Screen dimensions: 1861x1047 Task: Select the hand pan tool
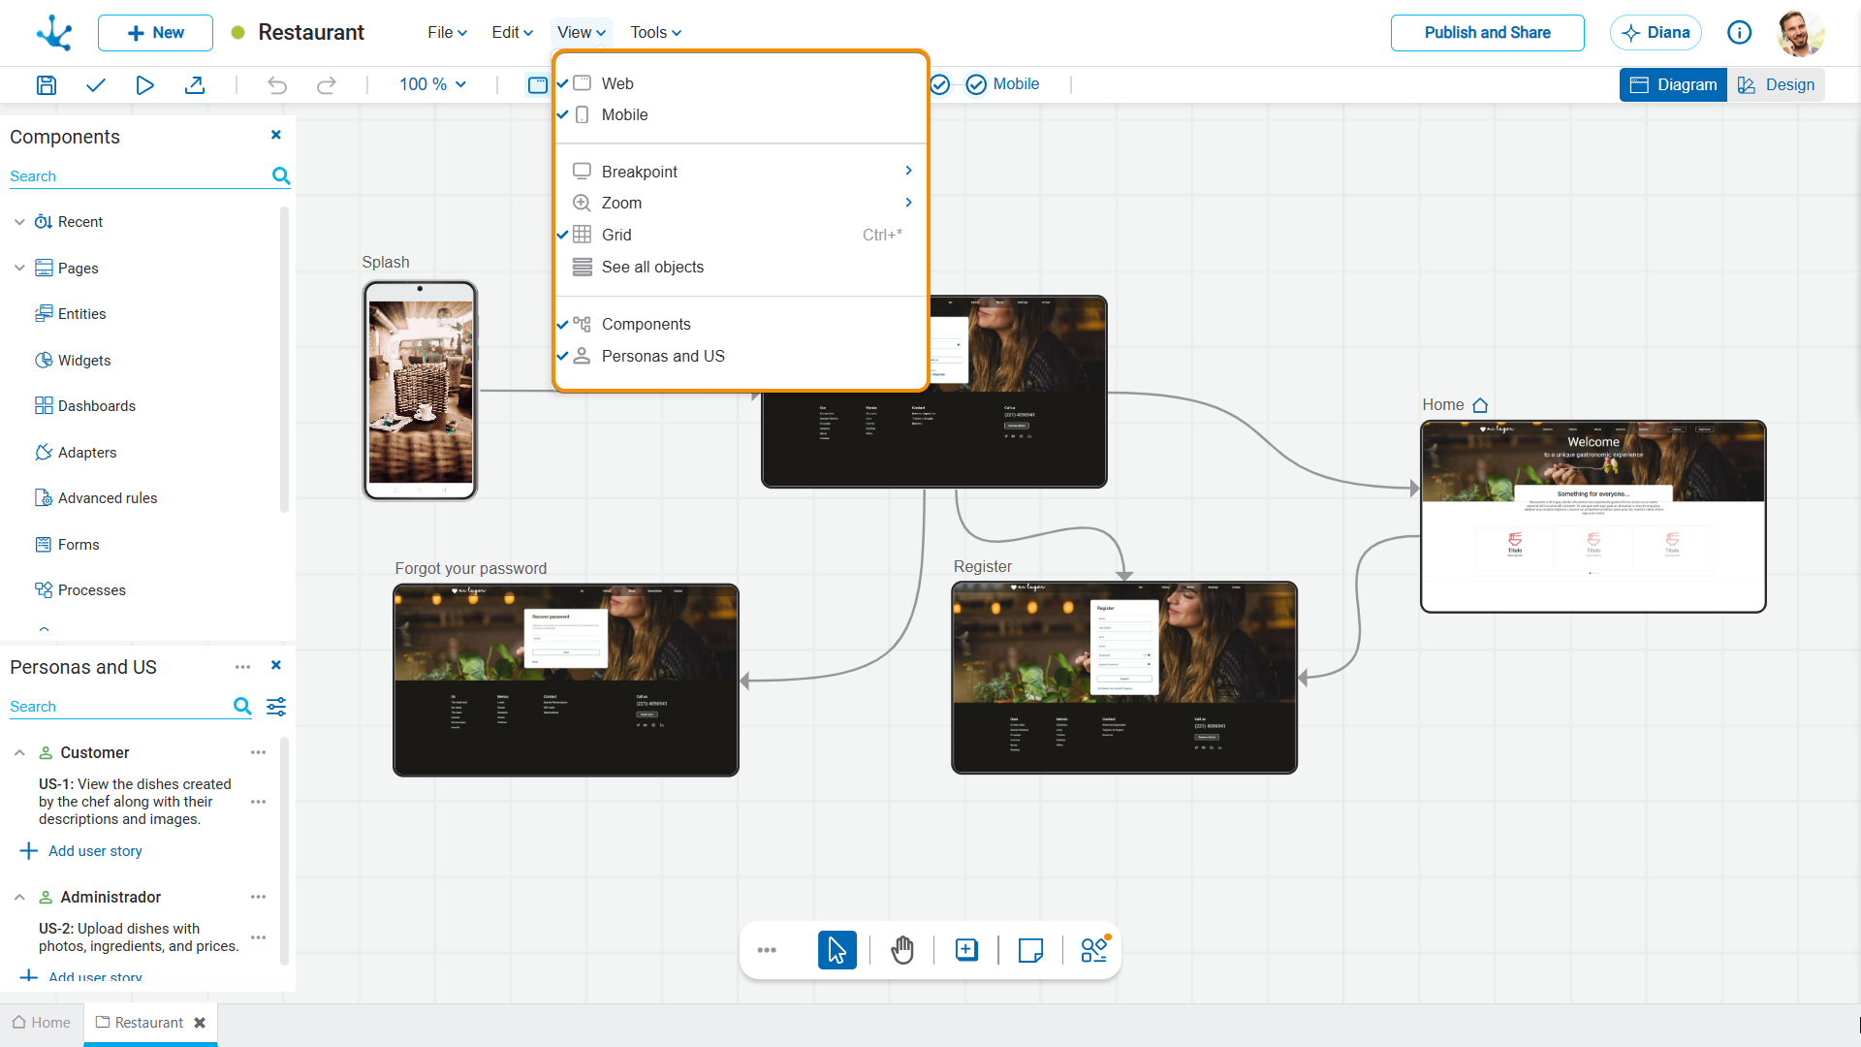(x=902, y=950)
